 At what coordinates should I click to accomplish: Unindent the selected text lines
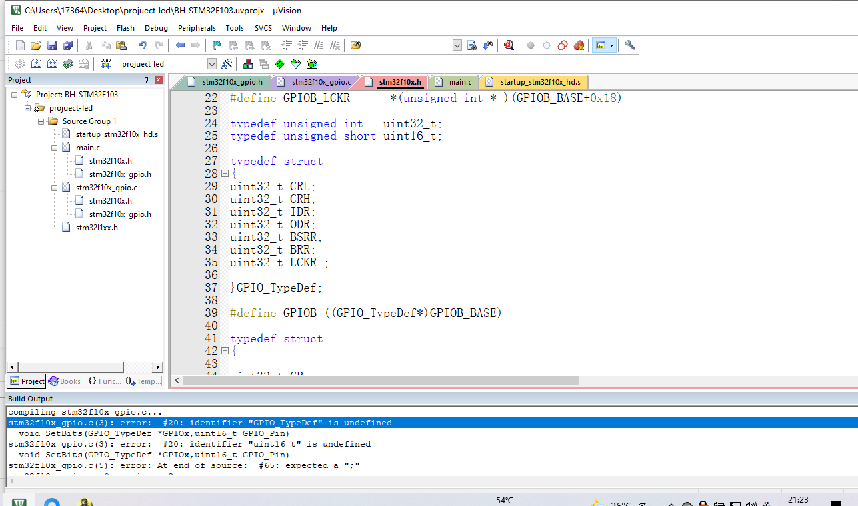coord(303,45)
